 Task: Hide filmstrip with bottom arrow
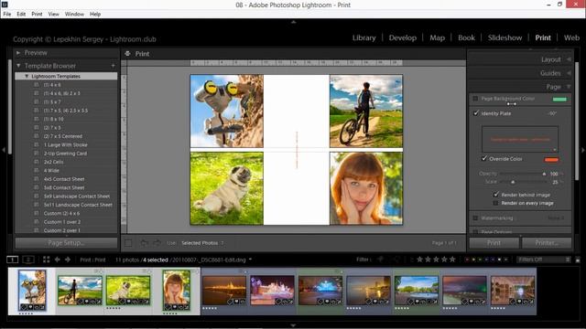coord(293,325)
